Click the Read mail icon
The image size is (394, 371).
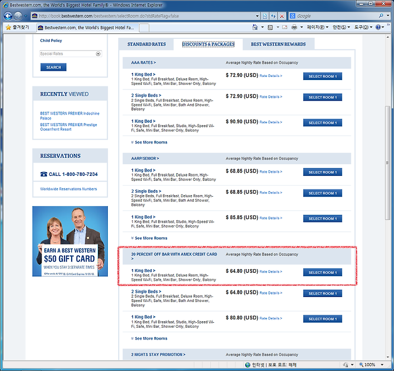(x=285, y=27)
